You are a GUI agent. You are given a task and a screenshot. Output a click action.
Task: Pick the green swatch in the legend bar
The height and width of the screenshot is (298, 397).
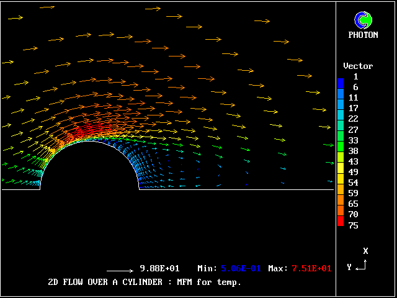click(x=340, y=135)
